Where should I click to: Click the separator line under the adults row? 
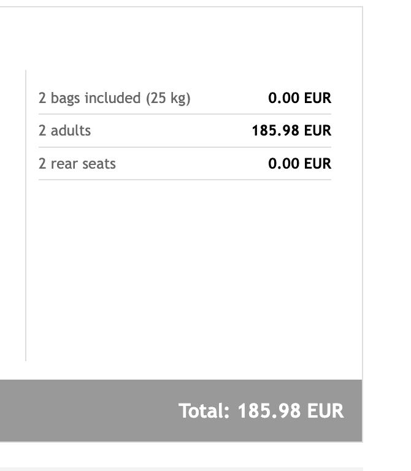point(185,147)
